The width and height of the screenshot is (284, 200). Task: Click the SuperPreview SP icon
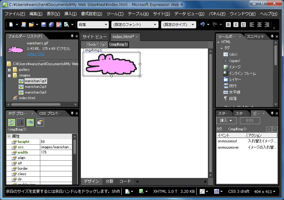click(59, 25)
